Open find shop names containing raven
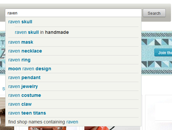This screenshot has width=172, height=130. pyautogui.click(x=73, y=122)
